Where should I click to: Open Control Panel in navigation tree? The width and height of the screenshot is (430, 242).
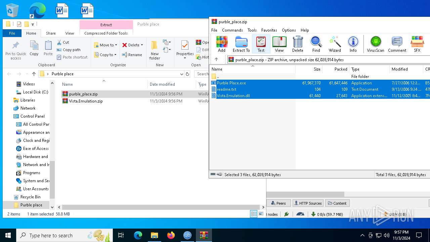click(x=33, y=116)
